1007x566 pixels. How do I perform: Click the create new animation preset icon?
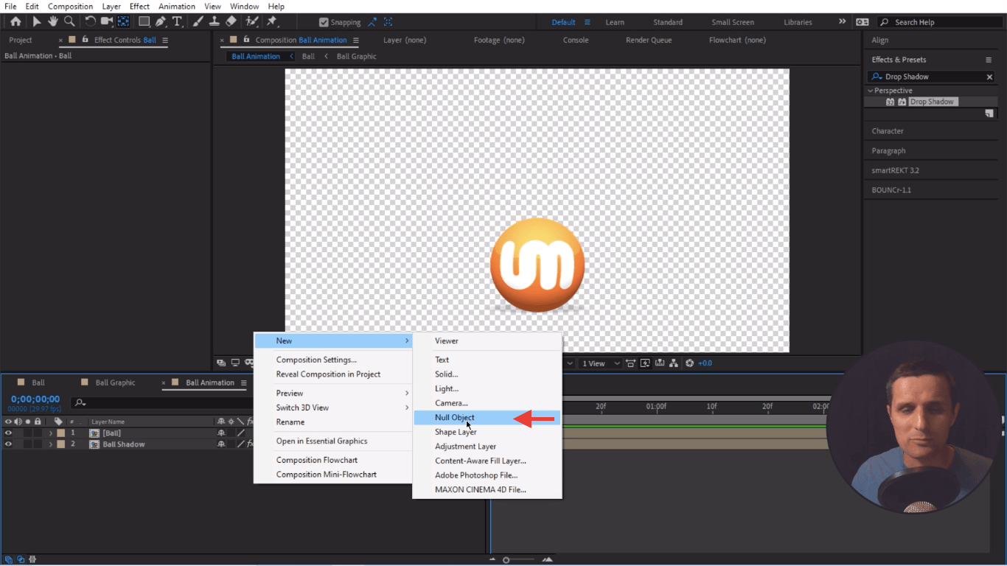click(x=989, y=113)
